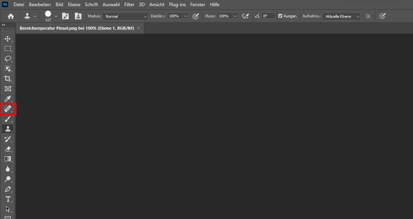
Task: Select the Spot Healing Brush tool
Action: click(8, 109)
